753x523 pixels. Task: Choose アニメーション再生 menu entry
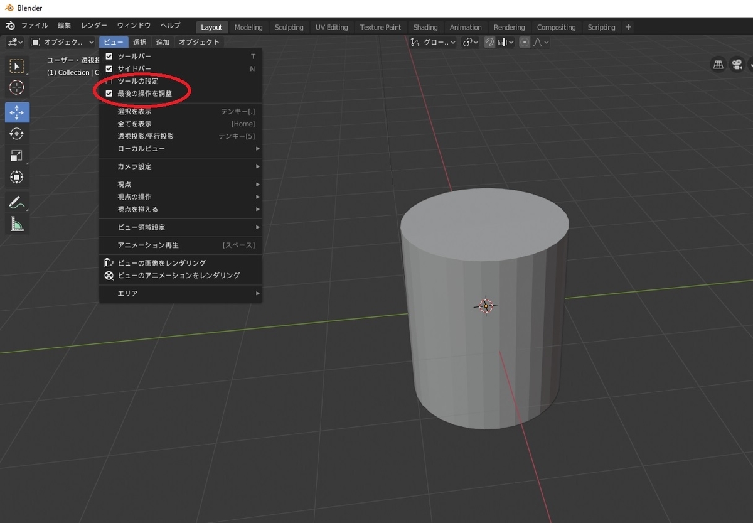(181, 245)
